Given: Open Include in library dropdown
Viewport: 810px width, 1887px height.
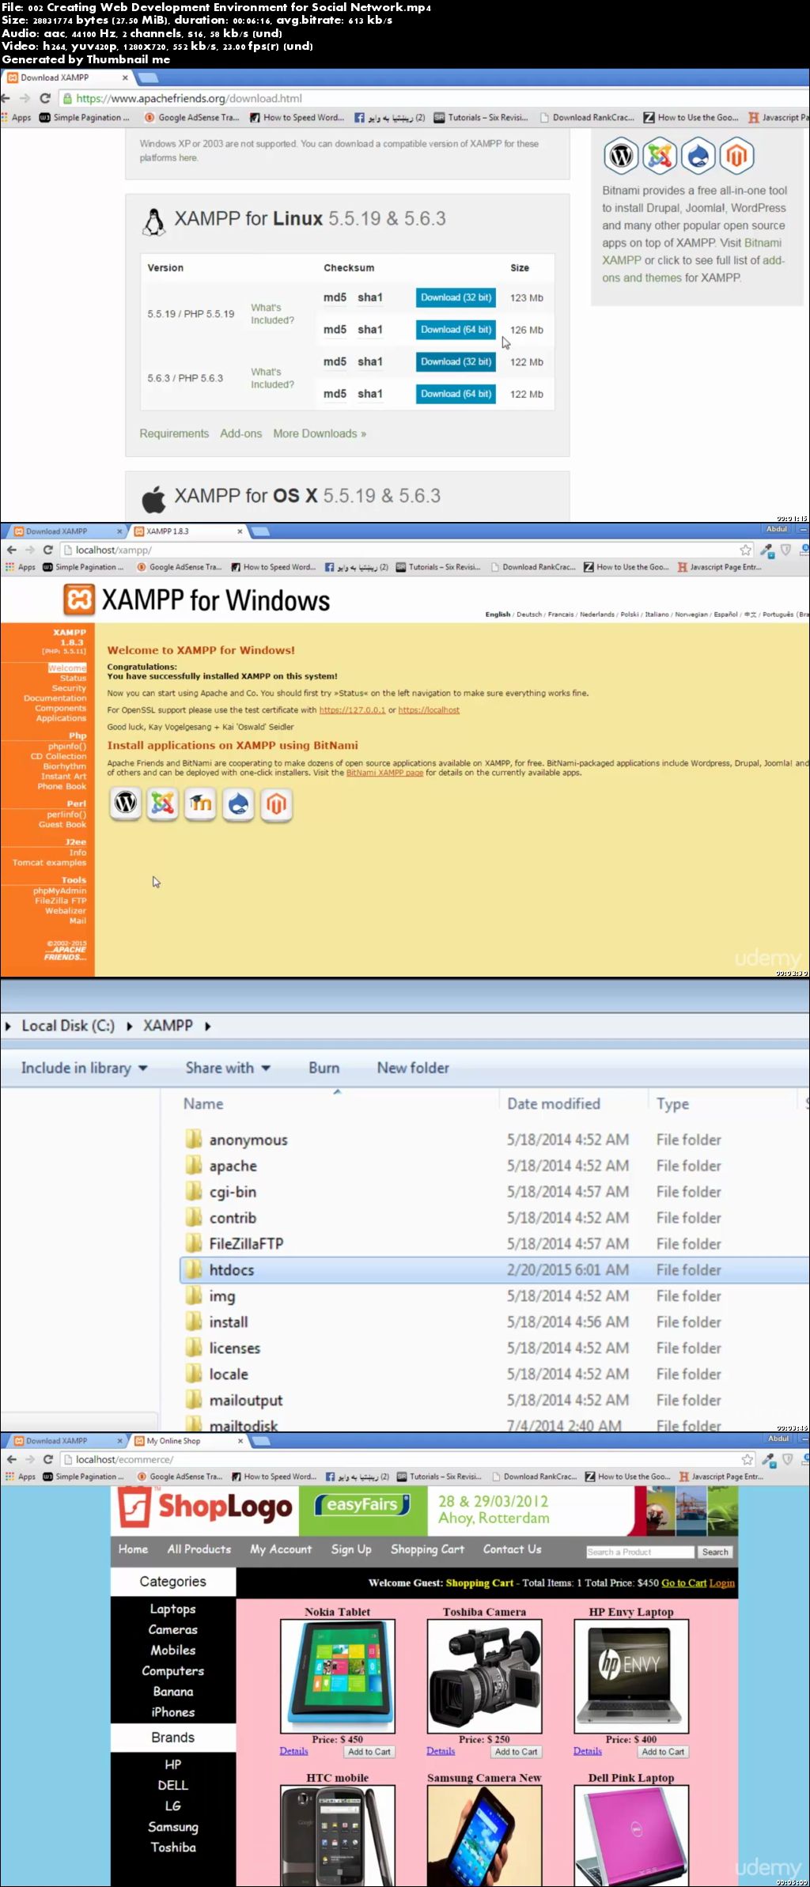Looking at the screenshot, I should (x=84, y=1068).
